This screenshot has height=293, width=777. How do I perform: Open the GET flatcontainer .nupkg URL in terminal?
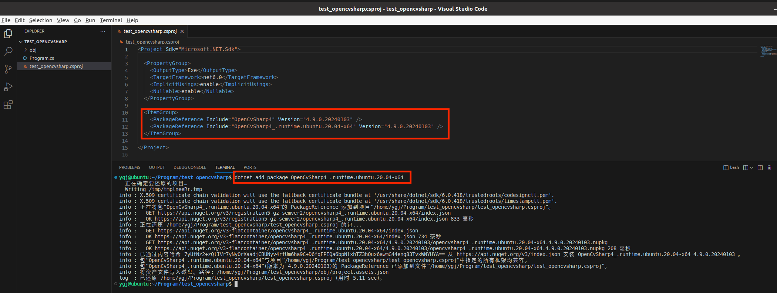point(383,243)
